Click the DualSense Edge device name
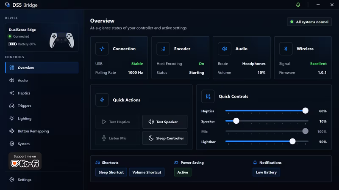The height and width of the screenshot is (190, 339). tap(22, 30)
